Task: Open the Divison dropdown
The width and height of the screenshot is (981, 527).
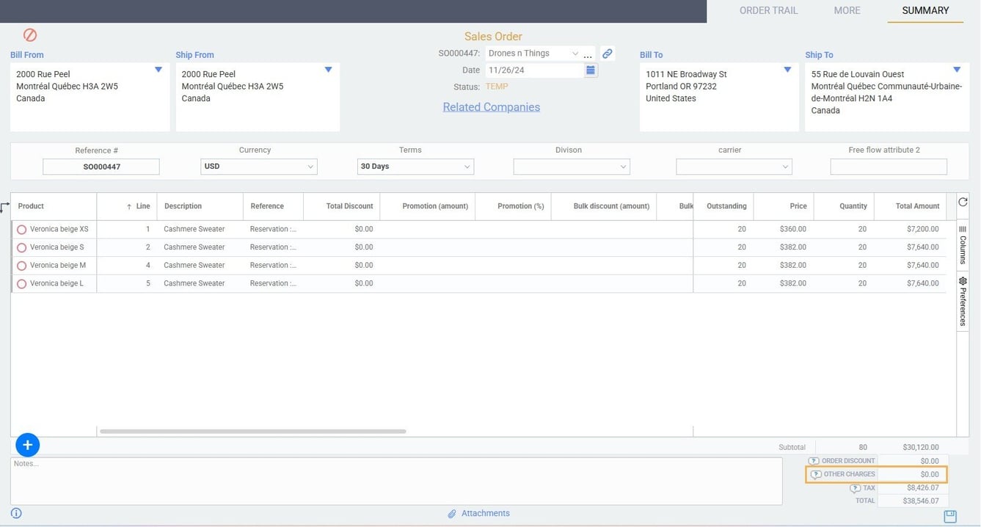Action: pos(572,167)
